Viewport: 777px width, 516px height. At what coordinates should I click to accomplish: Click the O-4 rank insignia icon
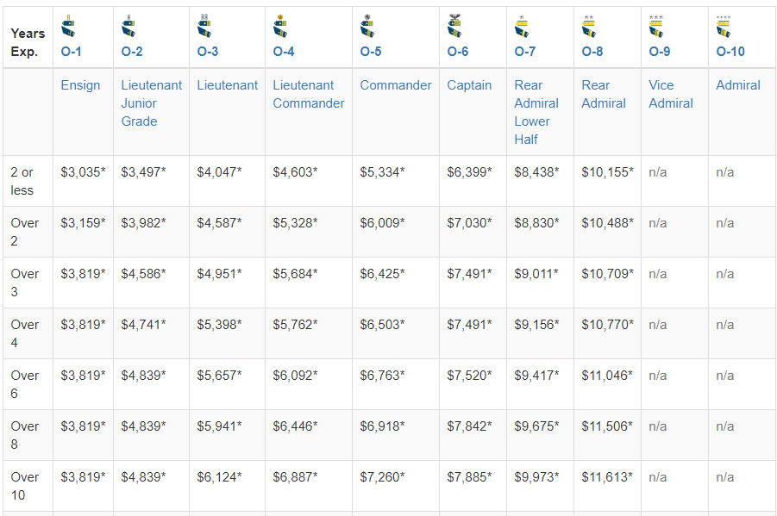click(x=280, y=28)
